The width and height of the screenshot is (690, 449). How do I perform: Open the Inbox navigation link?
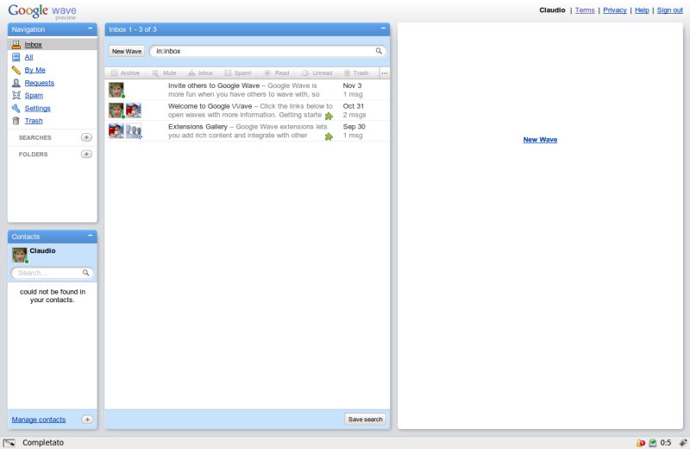pos(33,45)
